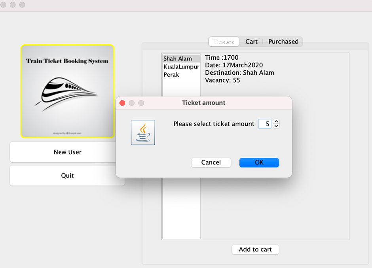Click the Java coffee cup icon
Viewport: 372px width, 268px height.
coord(142,132)
